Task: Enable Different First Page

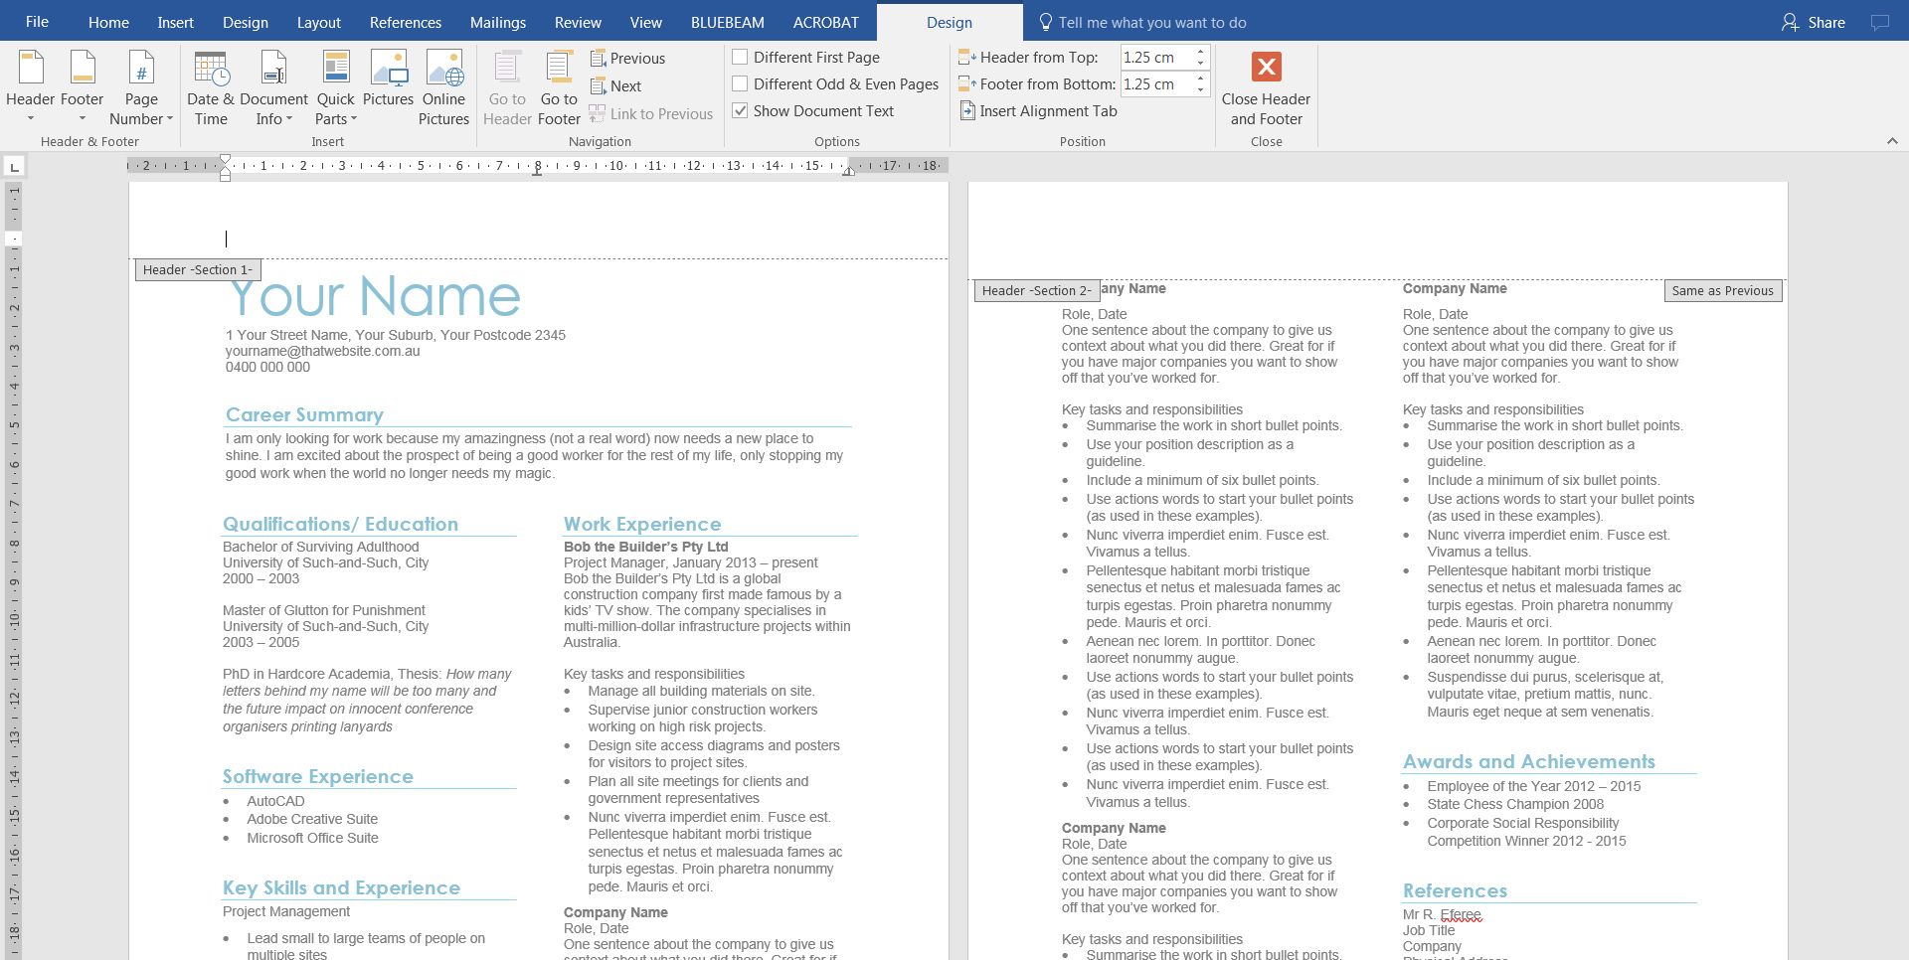Action: [x=740, y=58]
